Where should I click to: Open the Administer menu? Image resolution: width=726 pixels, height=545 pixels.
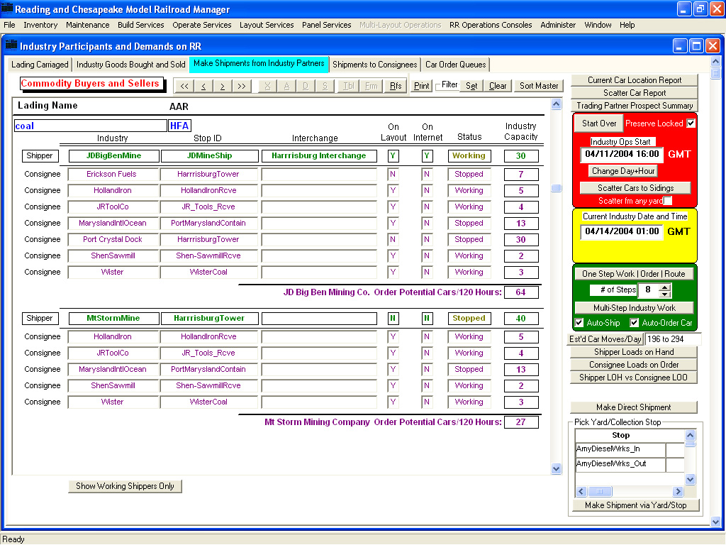pyautogui.click(x=558, y=25)
